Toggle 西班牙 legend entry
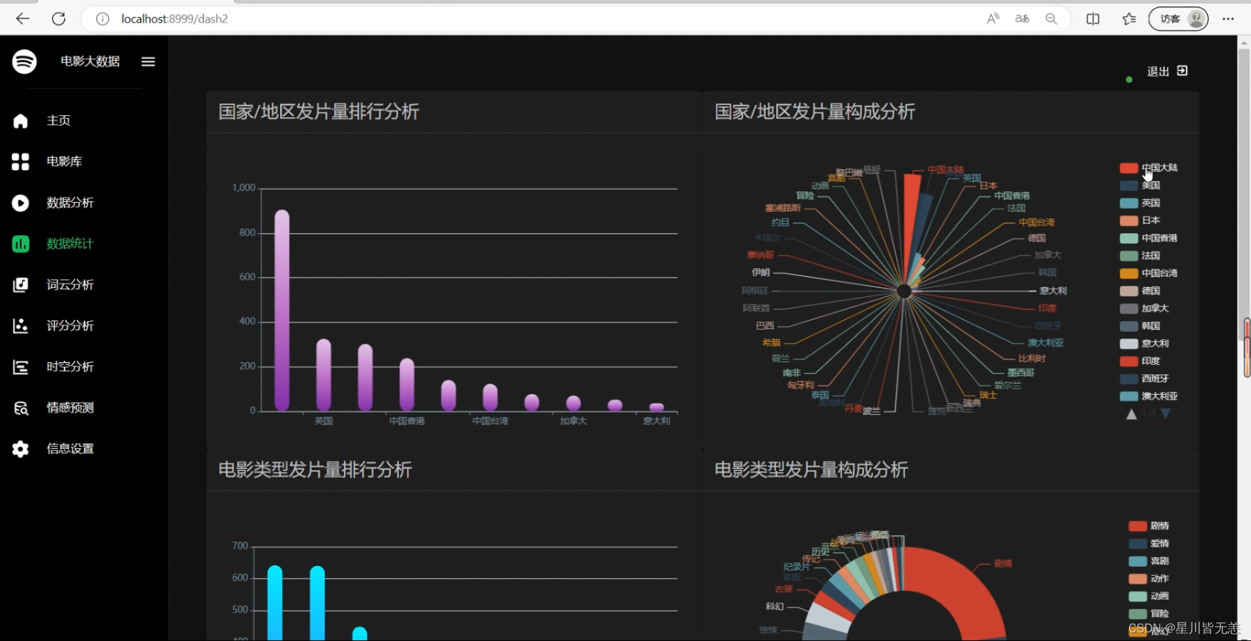1251x641 pixels. coord(1145,379)
